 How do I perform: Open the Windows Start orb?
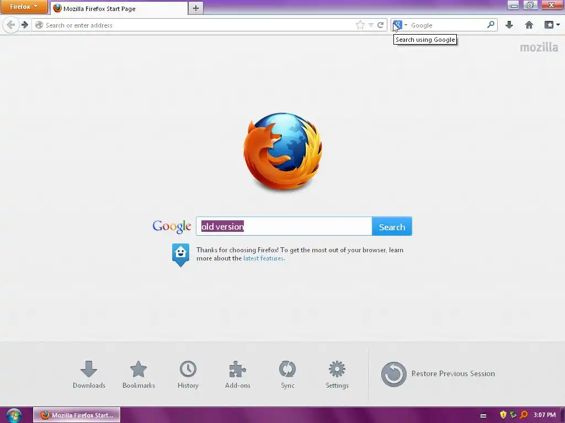click(14, 415)
